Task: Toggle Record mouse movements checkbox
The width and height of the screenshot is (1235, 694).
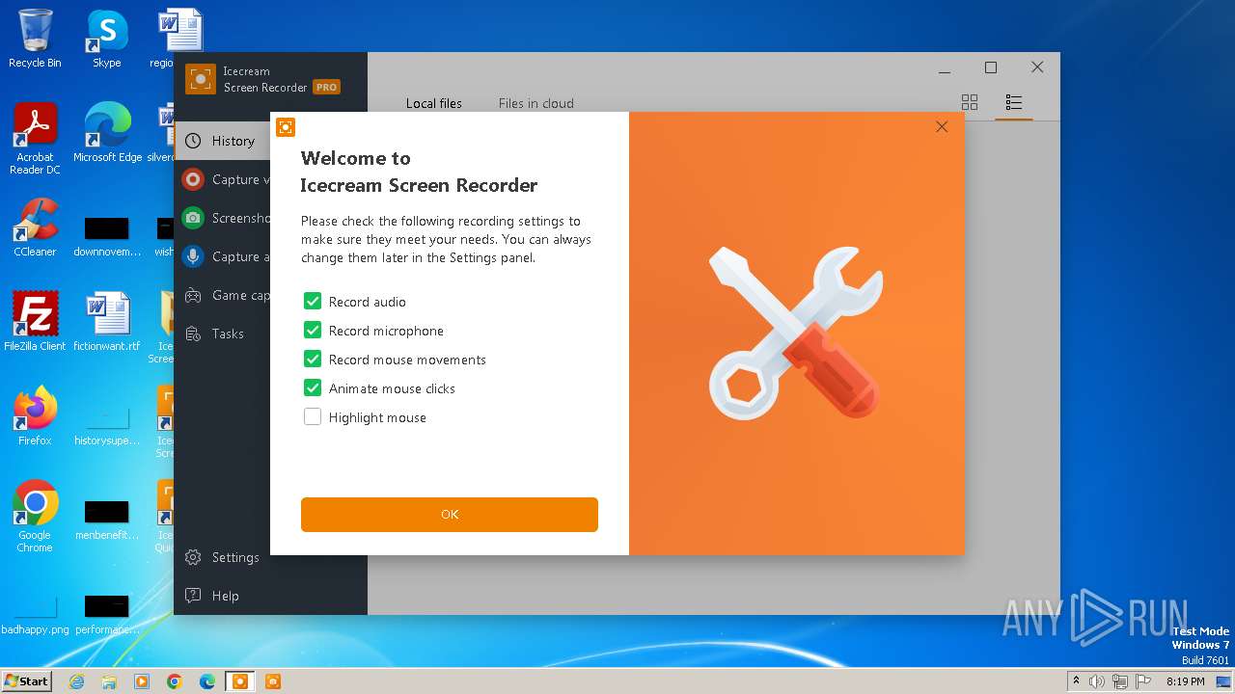Action: coord(313,360)
